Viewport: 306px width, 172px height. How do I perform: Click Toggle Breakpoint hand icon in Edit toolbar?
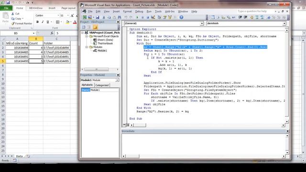[x=251, y=17]
